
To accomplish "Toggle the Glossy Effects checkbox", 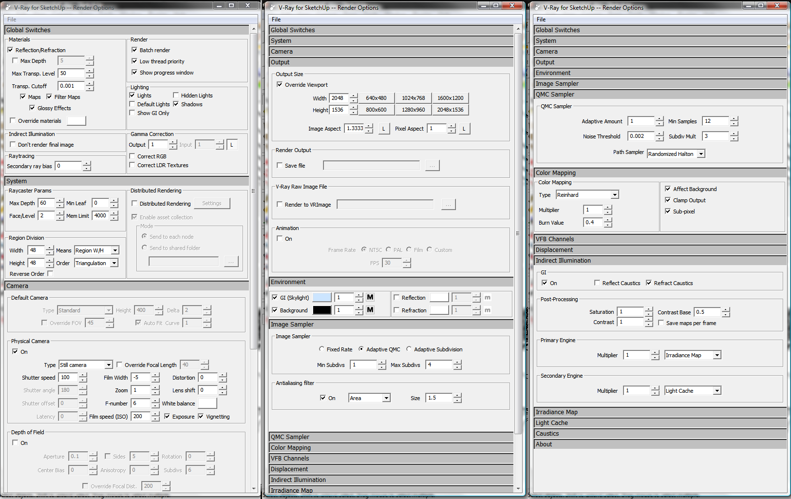I will point(32,108).
